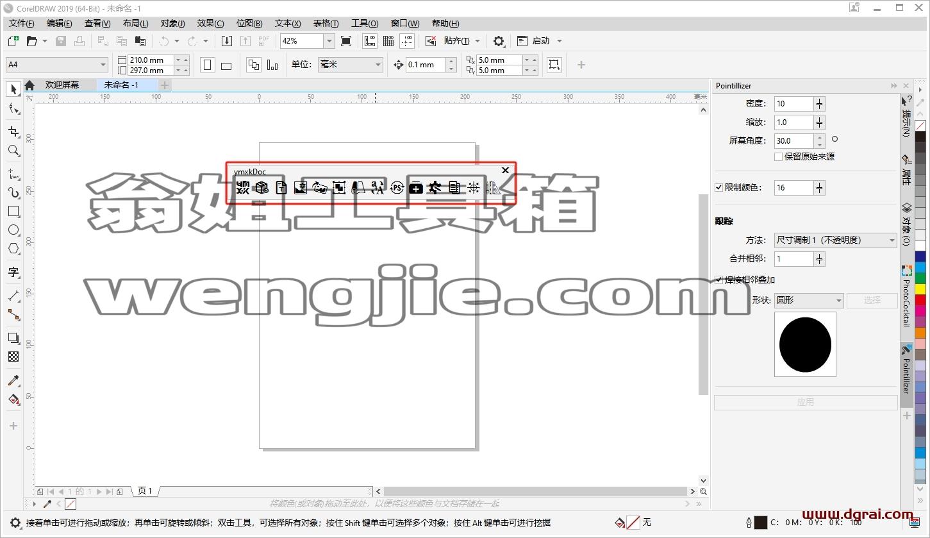The width and height of the screenshot is (930, 538).
Task: Select the Crop tool
Action: [13, 131]
